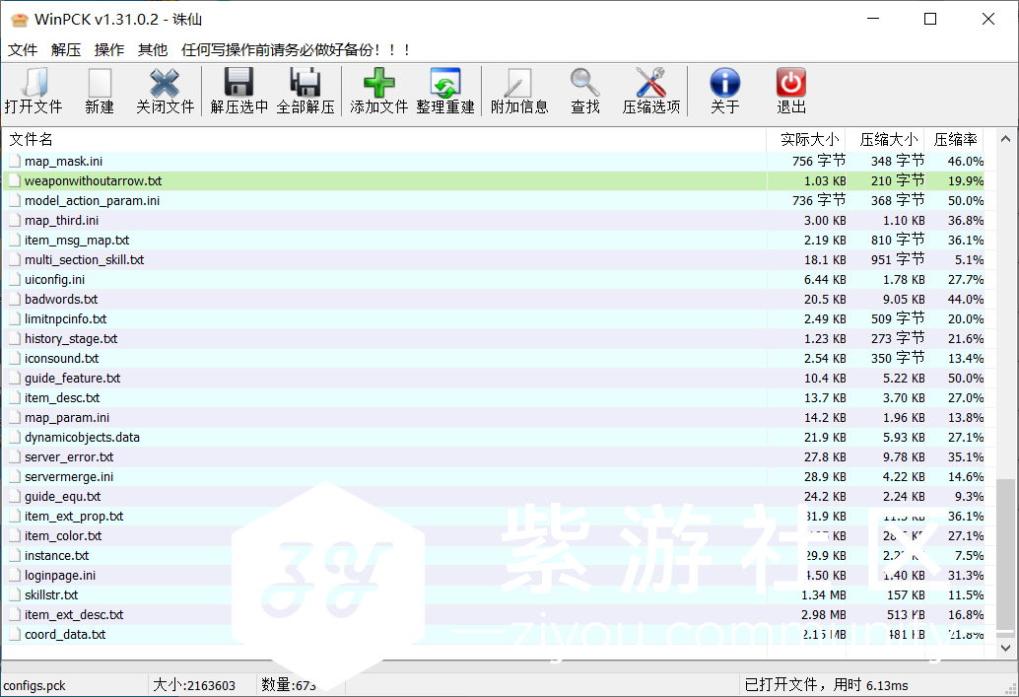This screenshot has width=1019, height=697.
Task: Open a PCK file with the 打开文件 icon
Action: click(x=34, y=90)
